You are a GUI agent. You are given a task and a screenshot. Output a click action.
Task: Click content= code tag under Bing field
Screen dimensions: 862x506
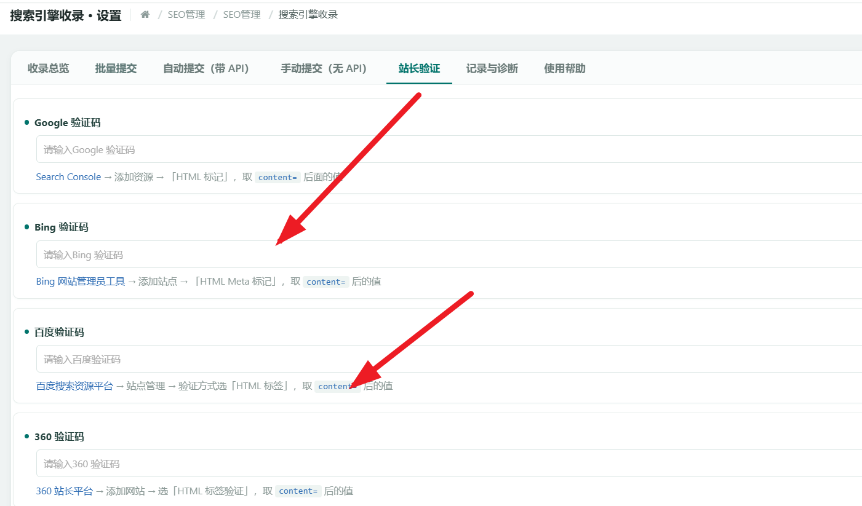326,282
